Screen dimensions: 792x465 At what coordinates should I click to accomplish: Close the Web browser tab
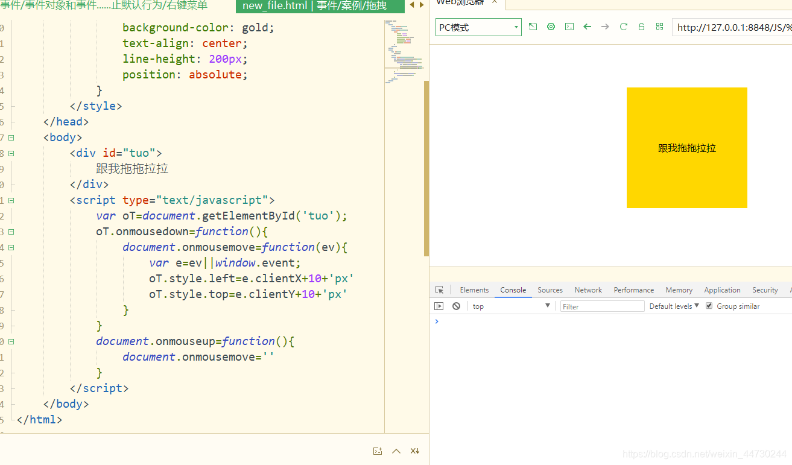pyautogui.click(x=495, y=2)
